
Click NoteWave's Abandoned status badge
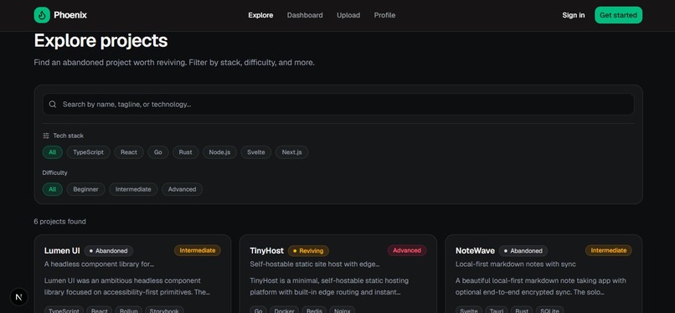523,251
